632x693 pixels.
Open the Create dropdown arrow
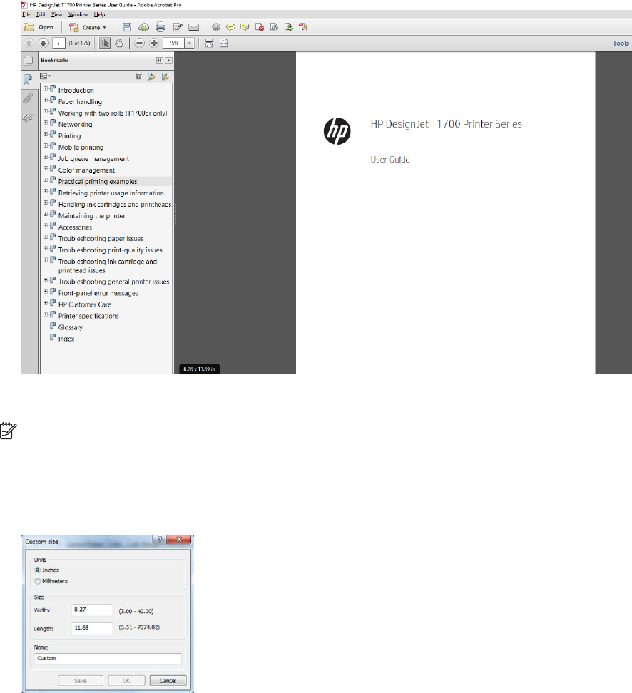[x=104, y=27]
